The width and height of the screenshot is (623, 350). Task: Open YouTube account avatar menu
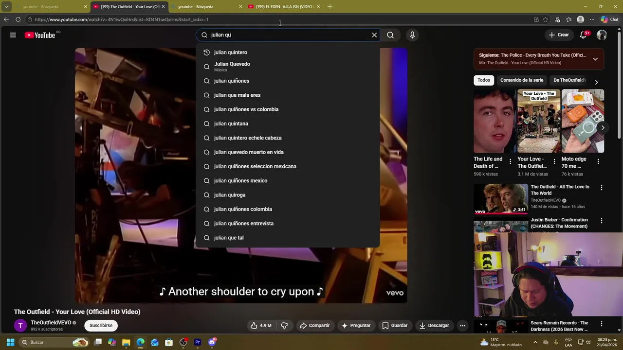[602, 35]
